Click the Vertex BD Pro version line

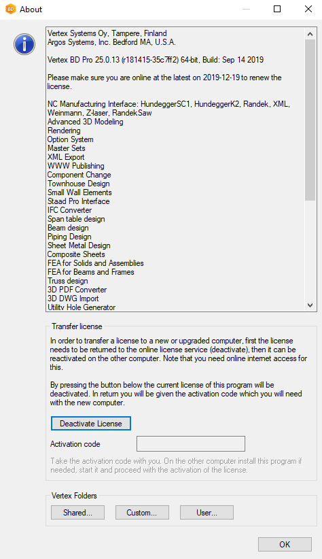coord(156,60)
